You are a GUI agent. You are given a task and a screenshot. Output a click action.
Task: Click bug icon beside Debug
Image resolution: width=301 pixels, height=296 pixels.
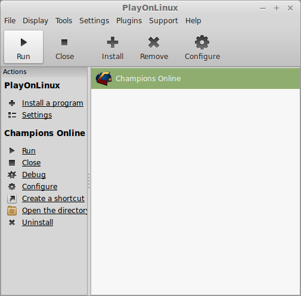pos(12,175)
